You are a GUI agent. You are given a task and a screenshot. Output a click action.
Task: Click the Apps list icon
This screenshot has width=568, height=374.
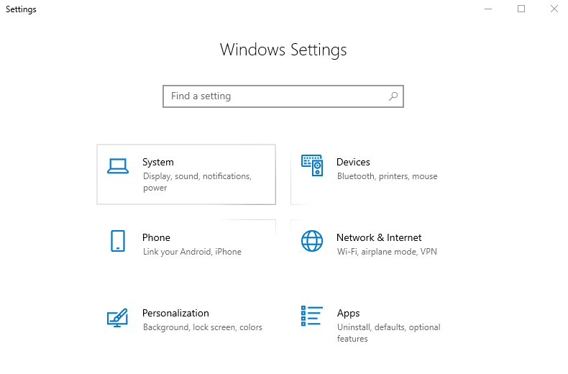pos(312,316)
